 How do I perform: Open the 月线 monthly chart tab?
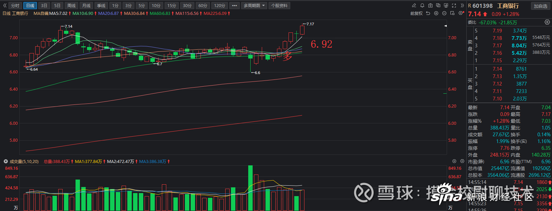click(86, 5)
